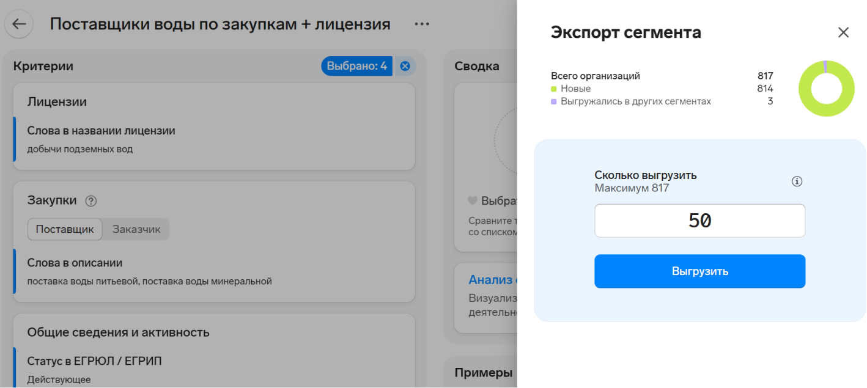This screenshot has height=388, width=867.
Task: Click the поставка воды питьевой description value
Action: pyautogui.click(x=150, y=282)
